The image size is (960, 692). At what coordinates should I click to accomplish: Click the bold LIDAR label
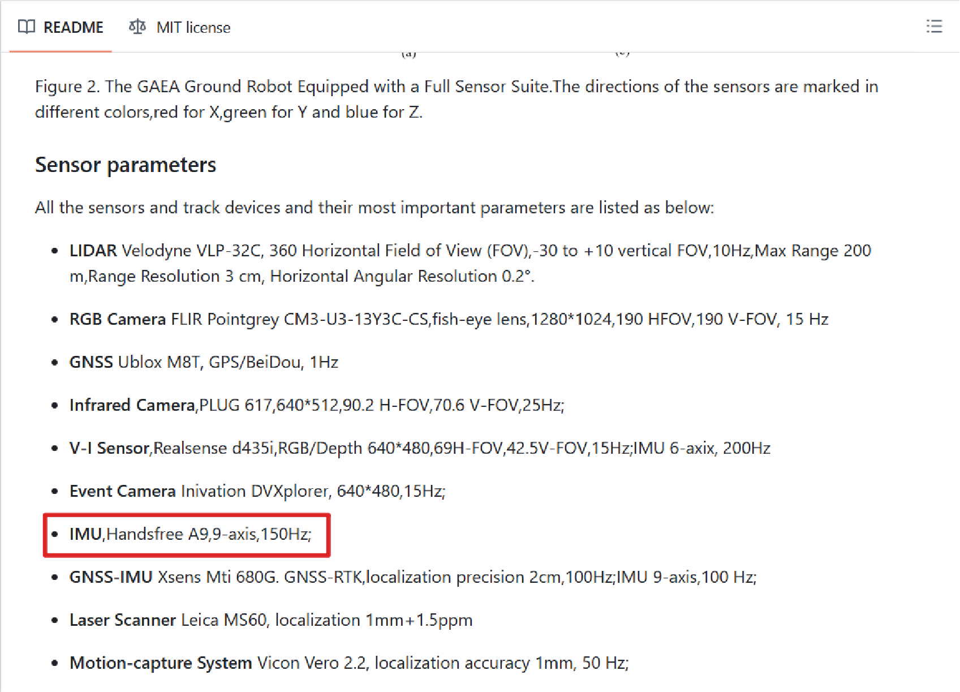pos(93,250)
